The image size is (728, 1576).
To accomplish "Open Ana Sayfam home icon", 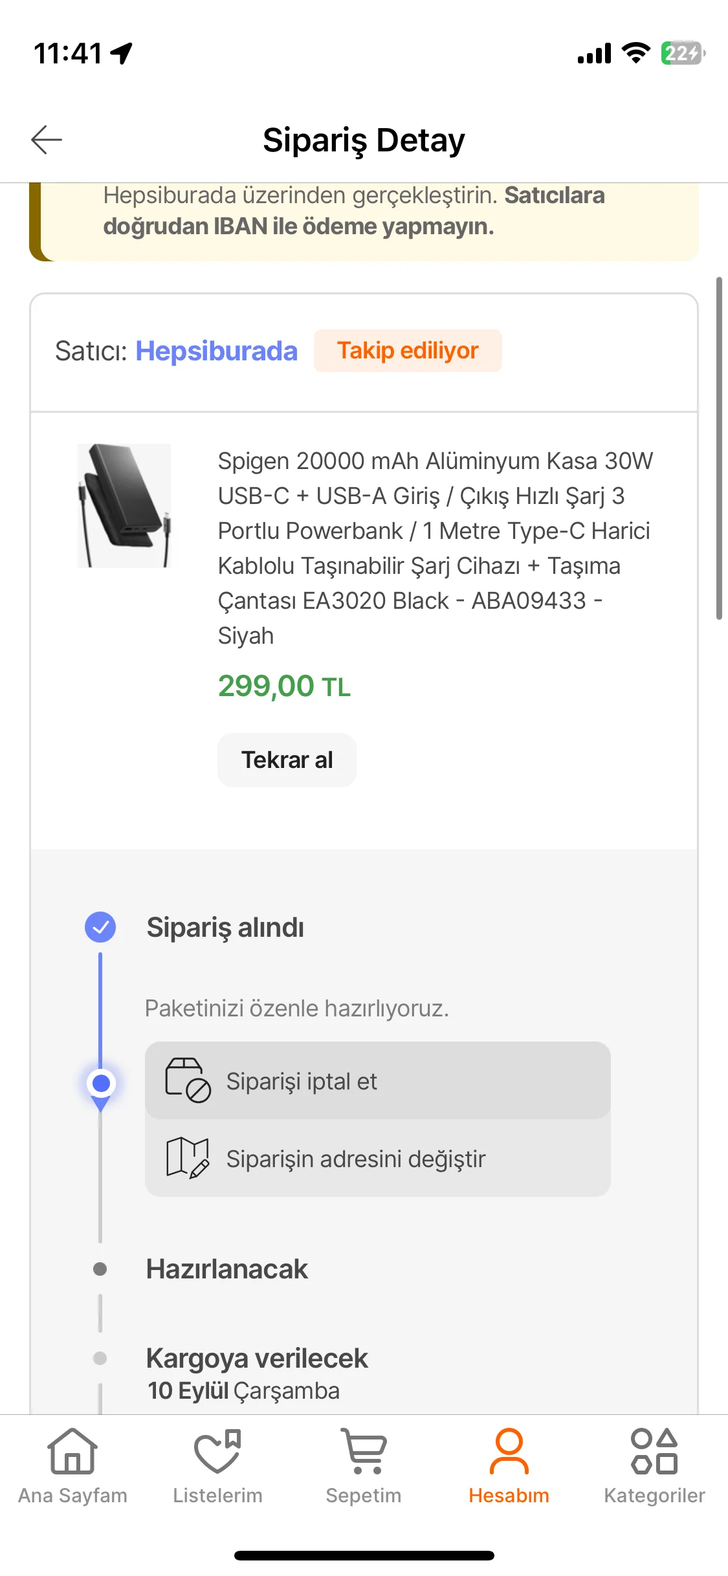I will pos(72,1452).
